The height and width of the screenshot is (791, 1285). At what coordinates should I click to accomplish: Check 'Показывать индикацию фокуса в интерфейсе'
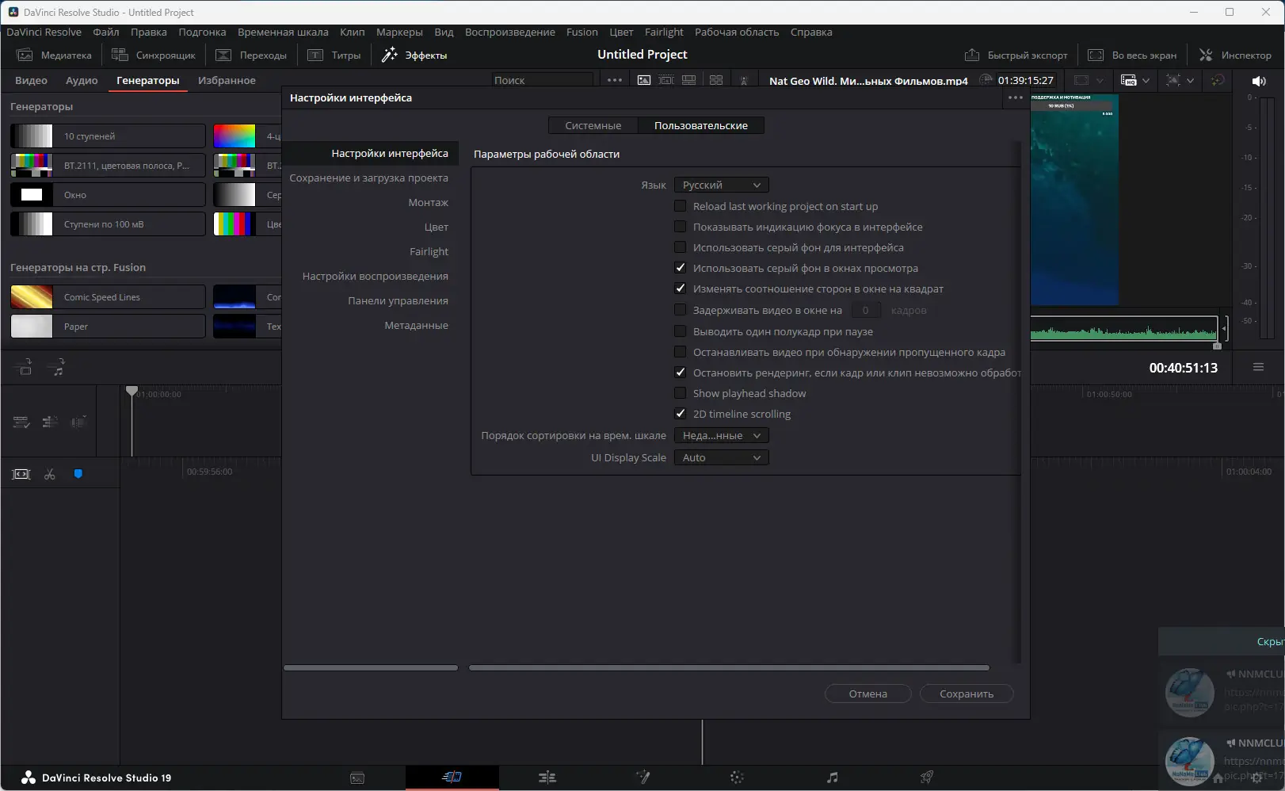[681, 227]
